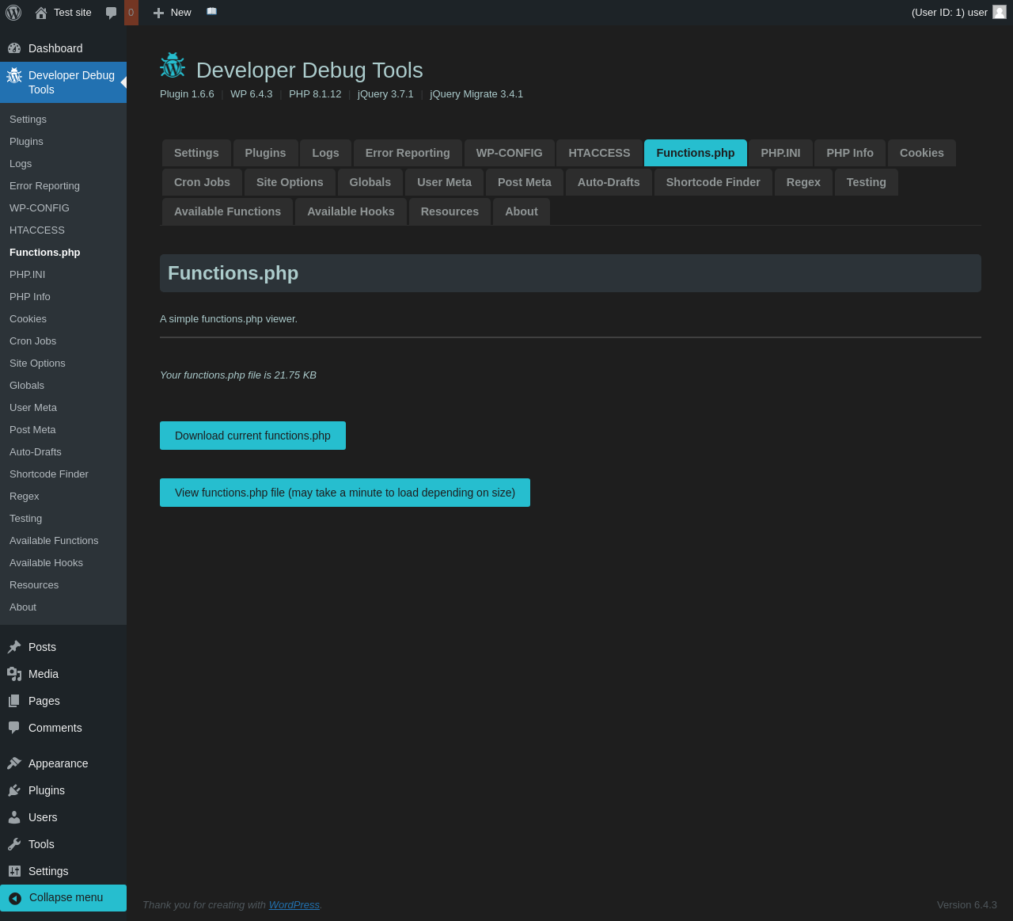The width and height of the screenshot is (1013, 921).
Task: Click the WordPress logo in admin bar
Action: 13,13
